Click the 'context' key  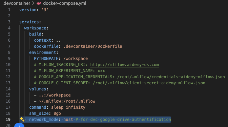pos(43,40)
